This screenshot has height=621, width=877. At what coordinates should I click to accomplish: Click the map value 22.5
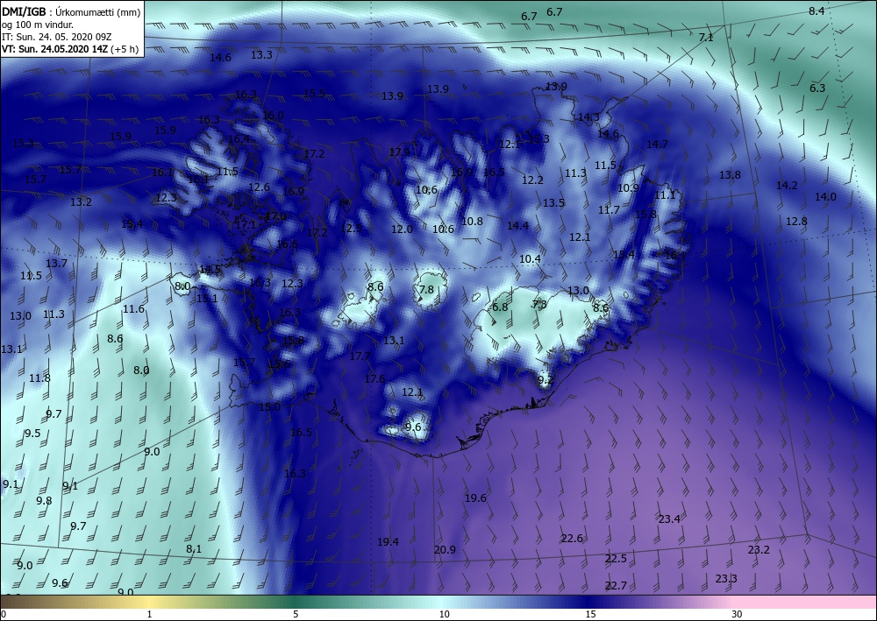pyautogui.click(x=616, y=559)
